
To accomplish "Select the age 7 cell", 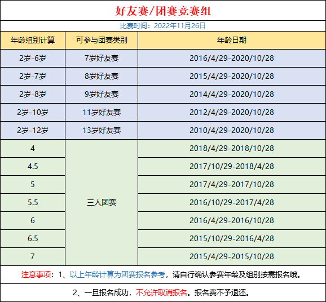I will 33,256.
